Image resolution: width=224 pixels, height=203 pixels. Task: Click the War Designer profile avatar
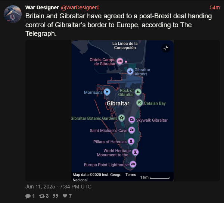(x=13, y=14)
